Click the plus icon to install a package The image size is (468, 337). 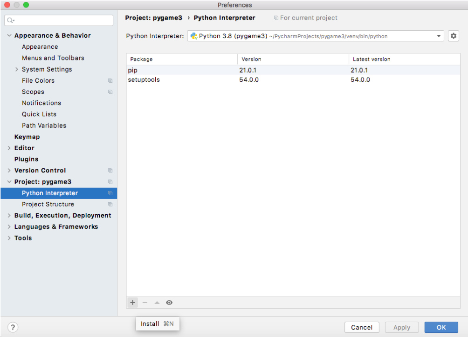pos(132,303)
